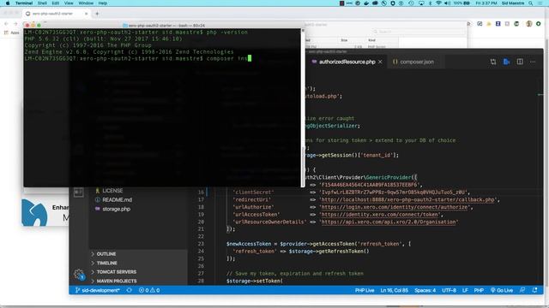Click Ln 16, Col 85 cursor position indicator

pyautogui.click(x=395, y=291)
